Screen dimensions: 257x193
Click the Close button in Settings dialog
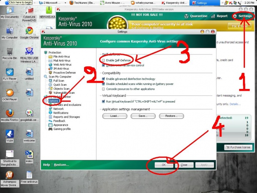click(184, 165)
